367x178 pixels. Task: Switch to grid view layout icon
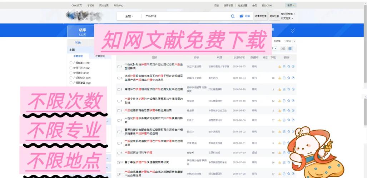click(x=283, y=48)
